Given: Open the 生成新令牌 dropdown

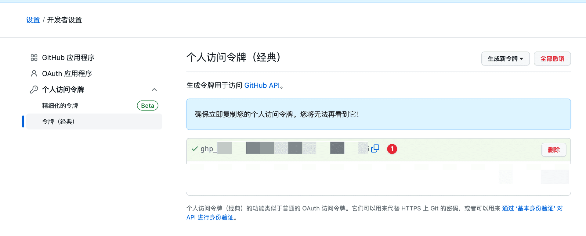Looking at the screenshot, I should [x=505, y=58].
